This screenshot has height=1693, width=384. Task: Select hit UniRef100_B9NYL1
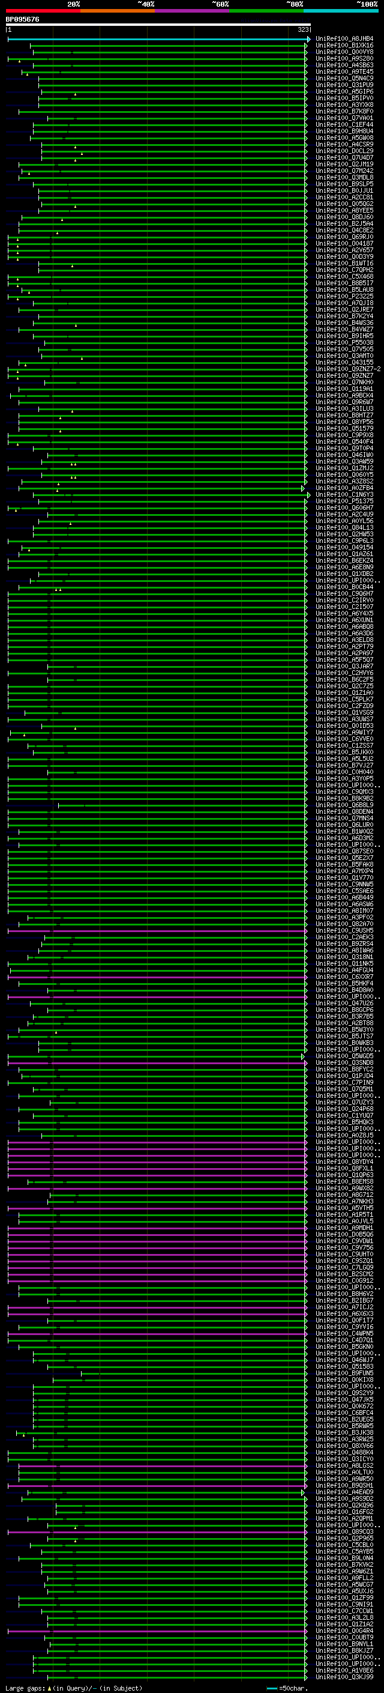[x=344, y=1644]
